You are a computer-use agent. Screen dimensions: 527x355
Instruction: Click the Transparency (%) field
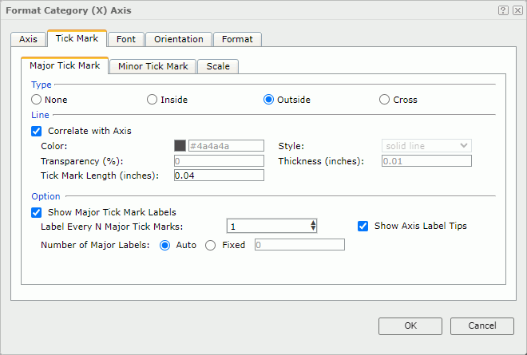219,161
